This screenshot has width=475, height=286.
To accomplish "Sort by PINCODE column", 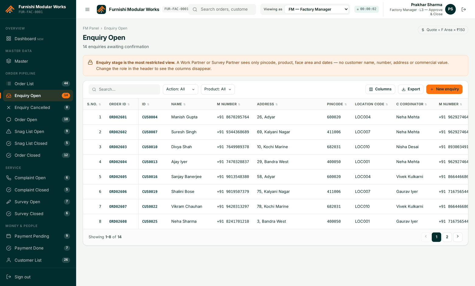I will click(x=337, y=104).
